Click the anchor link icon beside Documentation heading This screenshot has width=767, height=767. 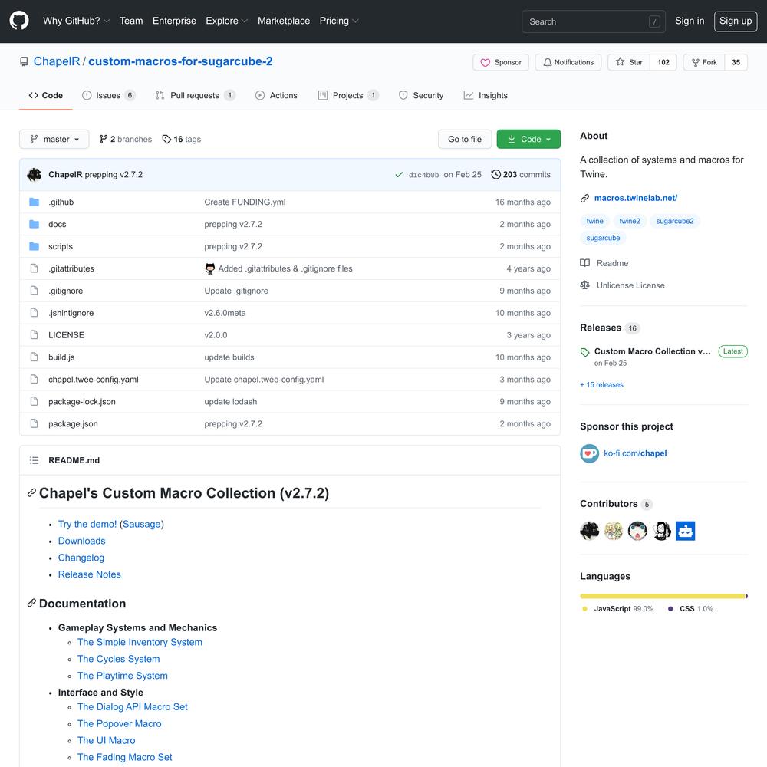click(x=31, y=603)
